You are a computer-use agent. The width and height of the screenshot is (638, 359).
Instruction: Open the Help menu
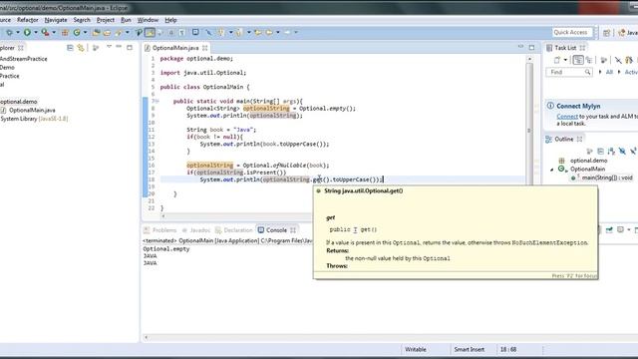pos(170,20)
